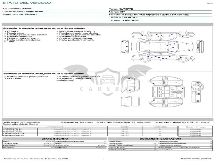Click the STATO DEL VEICOLO title
Viewport: 215px width, 161px height.
coord(27,3)
